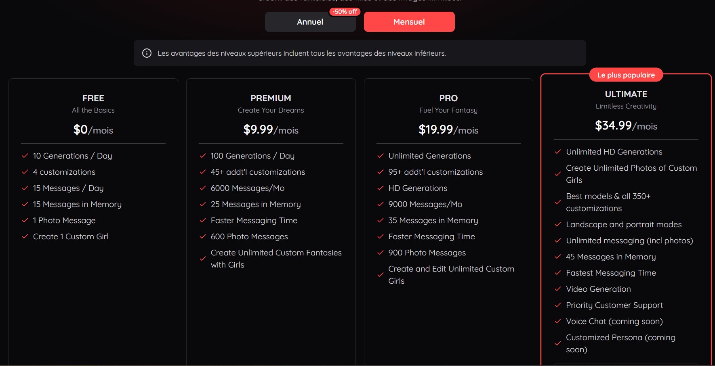Click Voice Chat (coming soon) feature
The height and width of the screenshot is (366, 715).
[x=614, y=321]
